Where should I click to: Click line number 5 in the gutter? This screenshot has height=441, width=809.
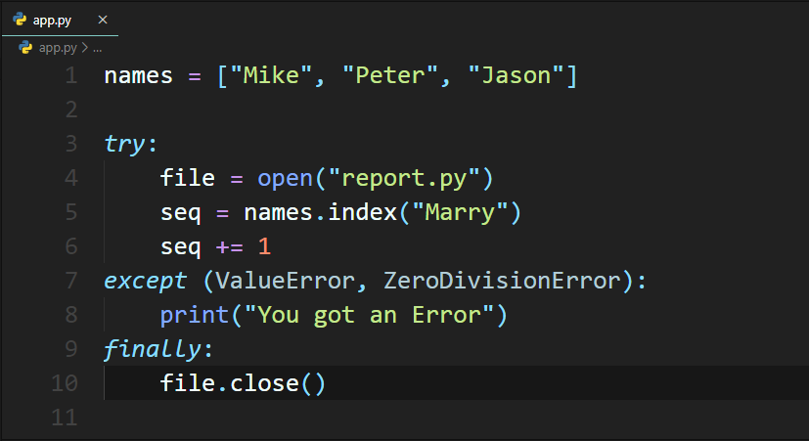(x=71, y=212)
